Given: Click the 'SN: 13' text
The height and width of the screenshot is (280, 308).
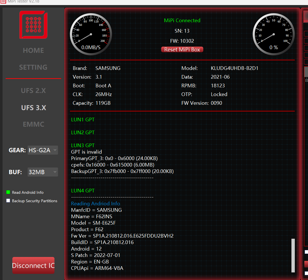Looking at the screenshot, I should click(x=182, y=31).
